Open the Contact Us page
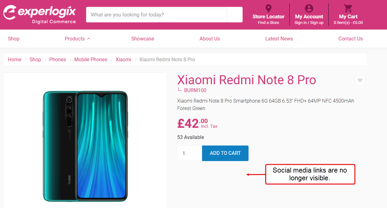 (350, 39)
